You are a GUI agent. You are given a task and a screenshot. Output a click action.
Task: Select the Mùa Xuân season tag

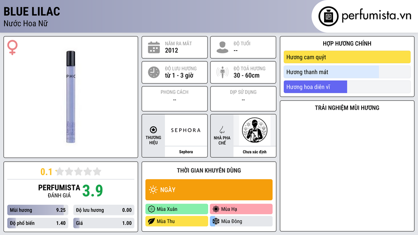176,209
